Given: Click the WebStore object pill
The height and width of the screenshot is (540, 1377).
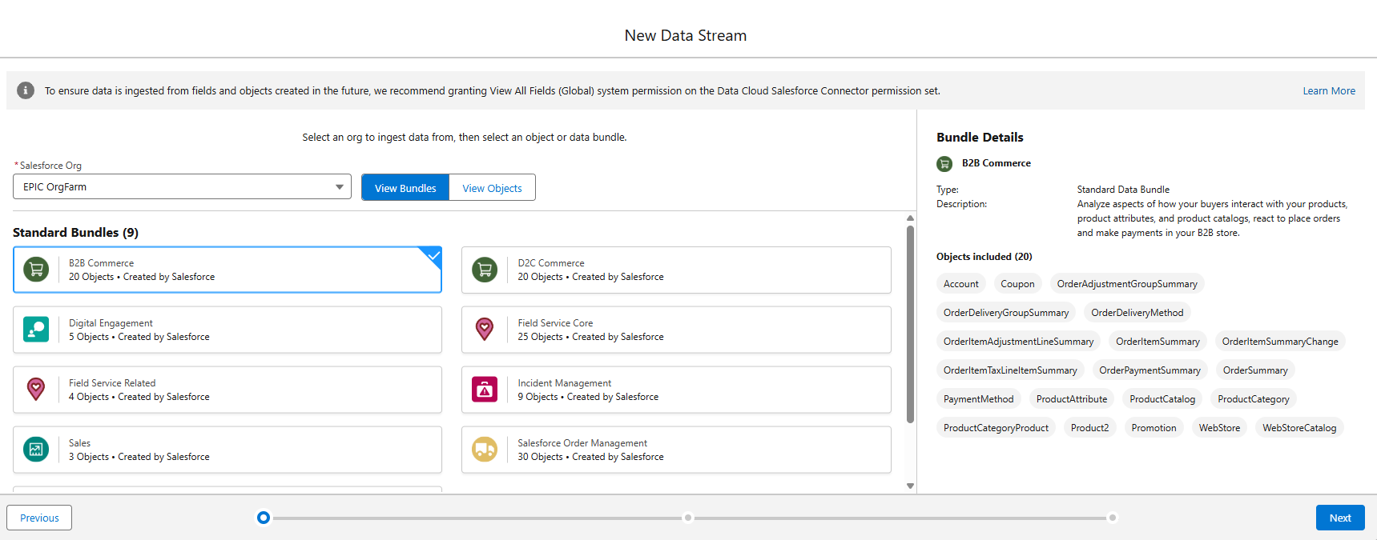Looking at the screenshot, I should (x=1219, y=428).
